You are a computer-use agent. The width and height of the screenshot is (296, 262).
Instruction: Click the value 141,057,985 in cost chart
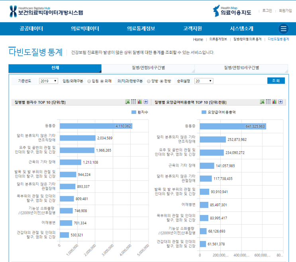click(225, 166)
